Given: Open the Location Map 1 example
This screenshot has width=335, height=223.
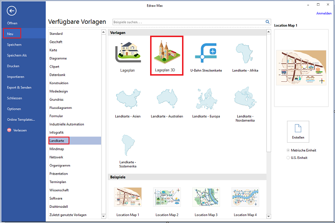Looking at the screenshot, I should tap(128, 197).
